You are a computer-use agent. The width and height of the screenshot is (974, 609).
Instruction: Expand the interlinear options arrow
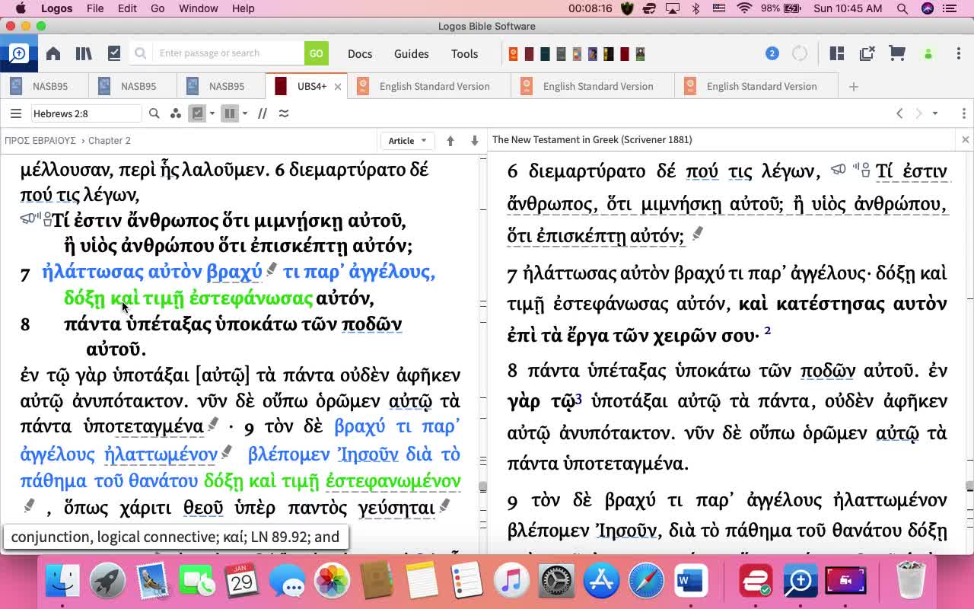(x=212, y=113)
